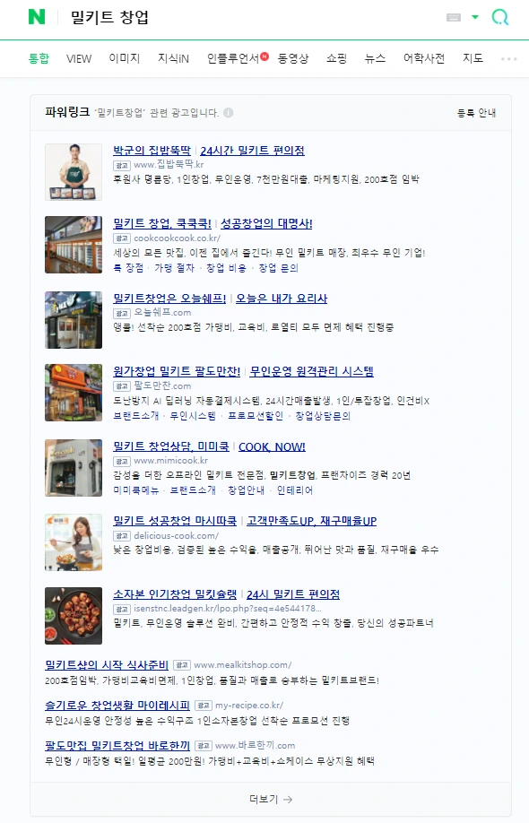Open the 밀키트샵의 시작 식사준비 link
Viewport: 529px width, 823px height.
107,665
